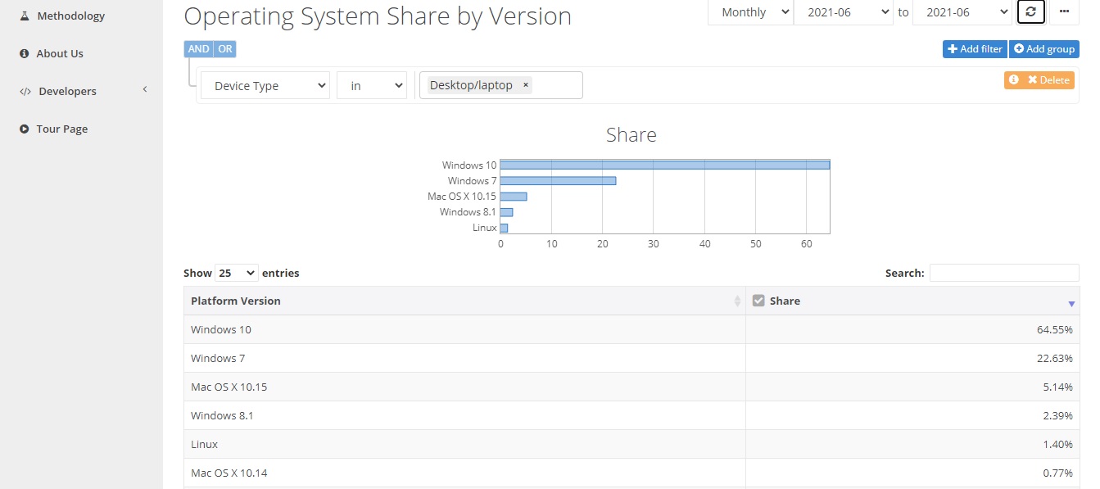
Task: Click the Share column header
Action: pos(912,301)
